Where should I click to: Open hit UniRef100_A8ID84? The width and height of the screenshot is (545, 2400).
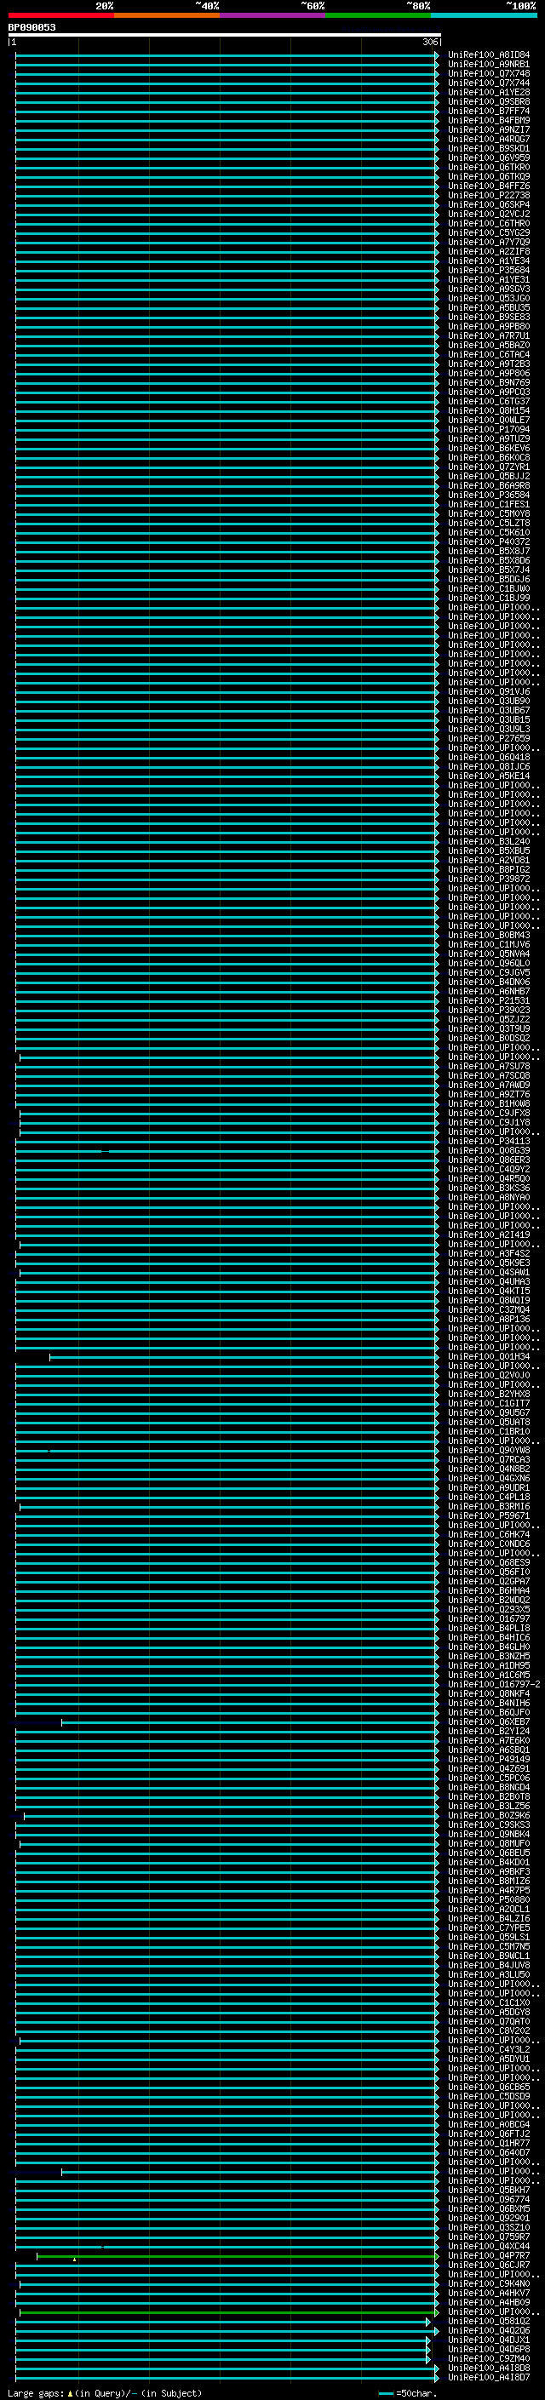[489, 55]
